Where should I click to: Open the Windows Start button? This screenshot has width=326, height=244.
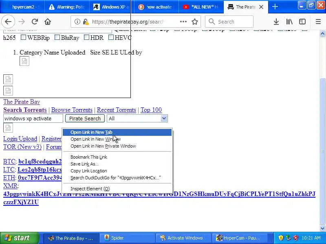[x=19, y=238]
